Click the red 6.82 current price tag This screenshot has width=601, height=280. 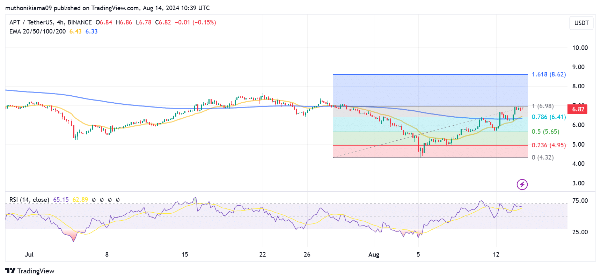(578, 109)
